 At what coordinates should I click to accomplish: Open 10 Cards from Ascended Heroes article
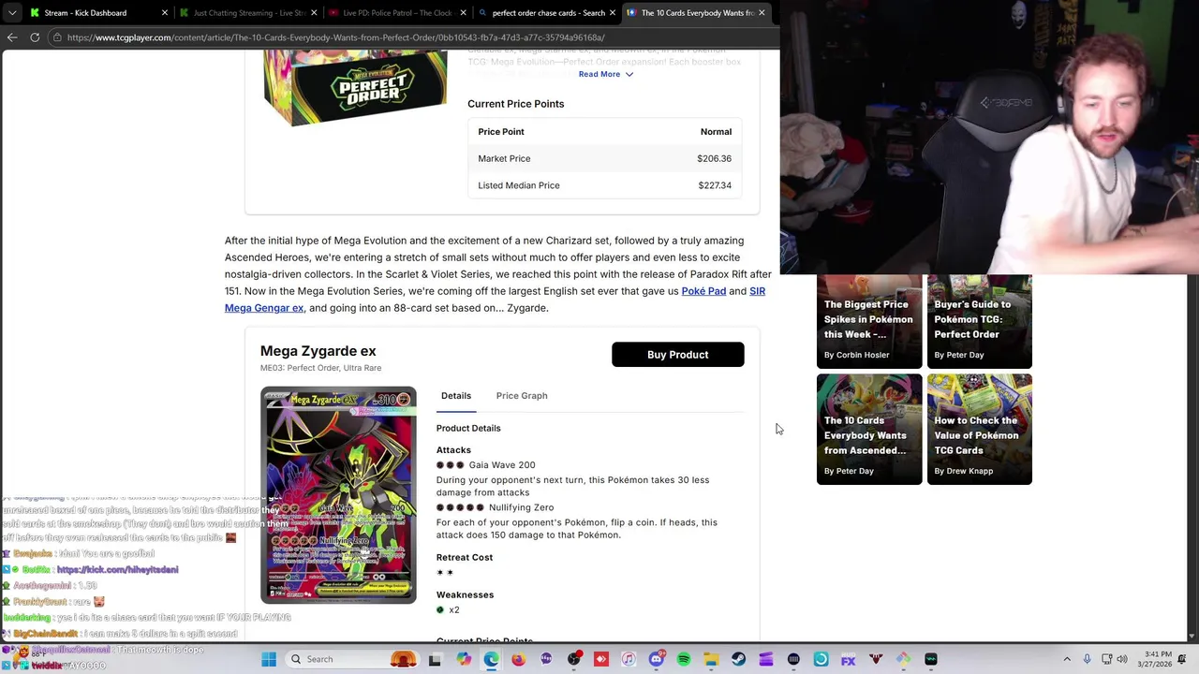pos(868,430)
